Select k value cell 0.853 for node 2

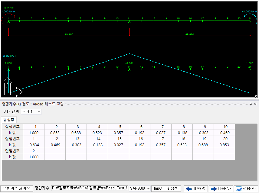point(55,133)
